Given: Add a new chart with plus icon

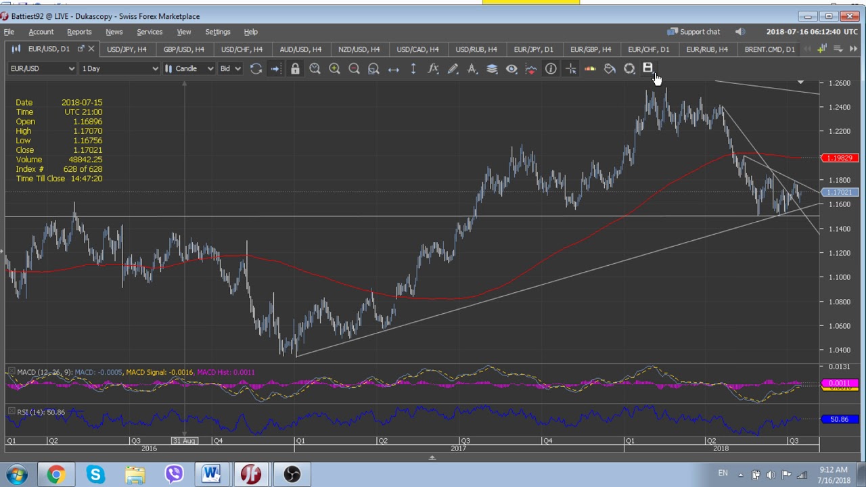Looking at the screenshot, I should click(x=822, y=49).
